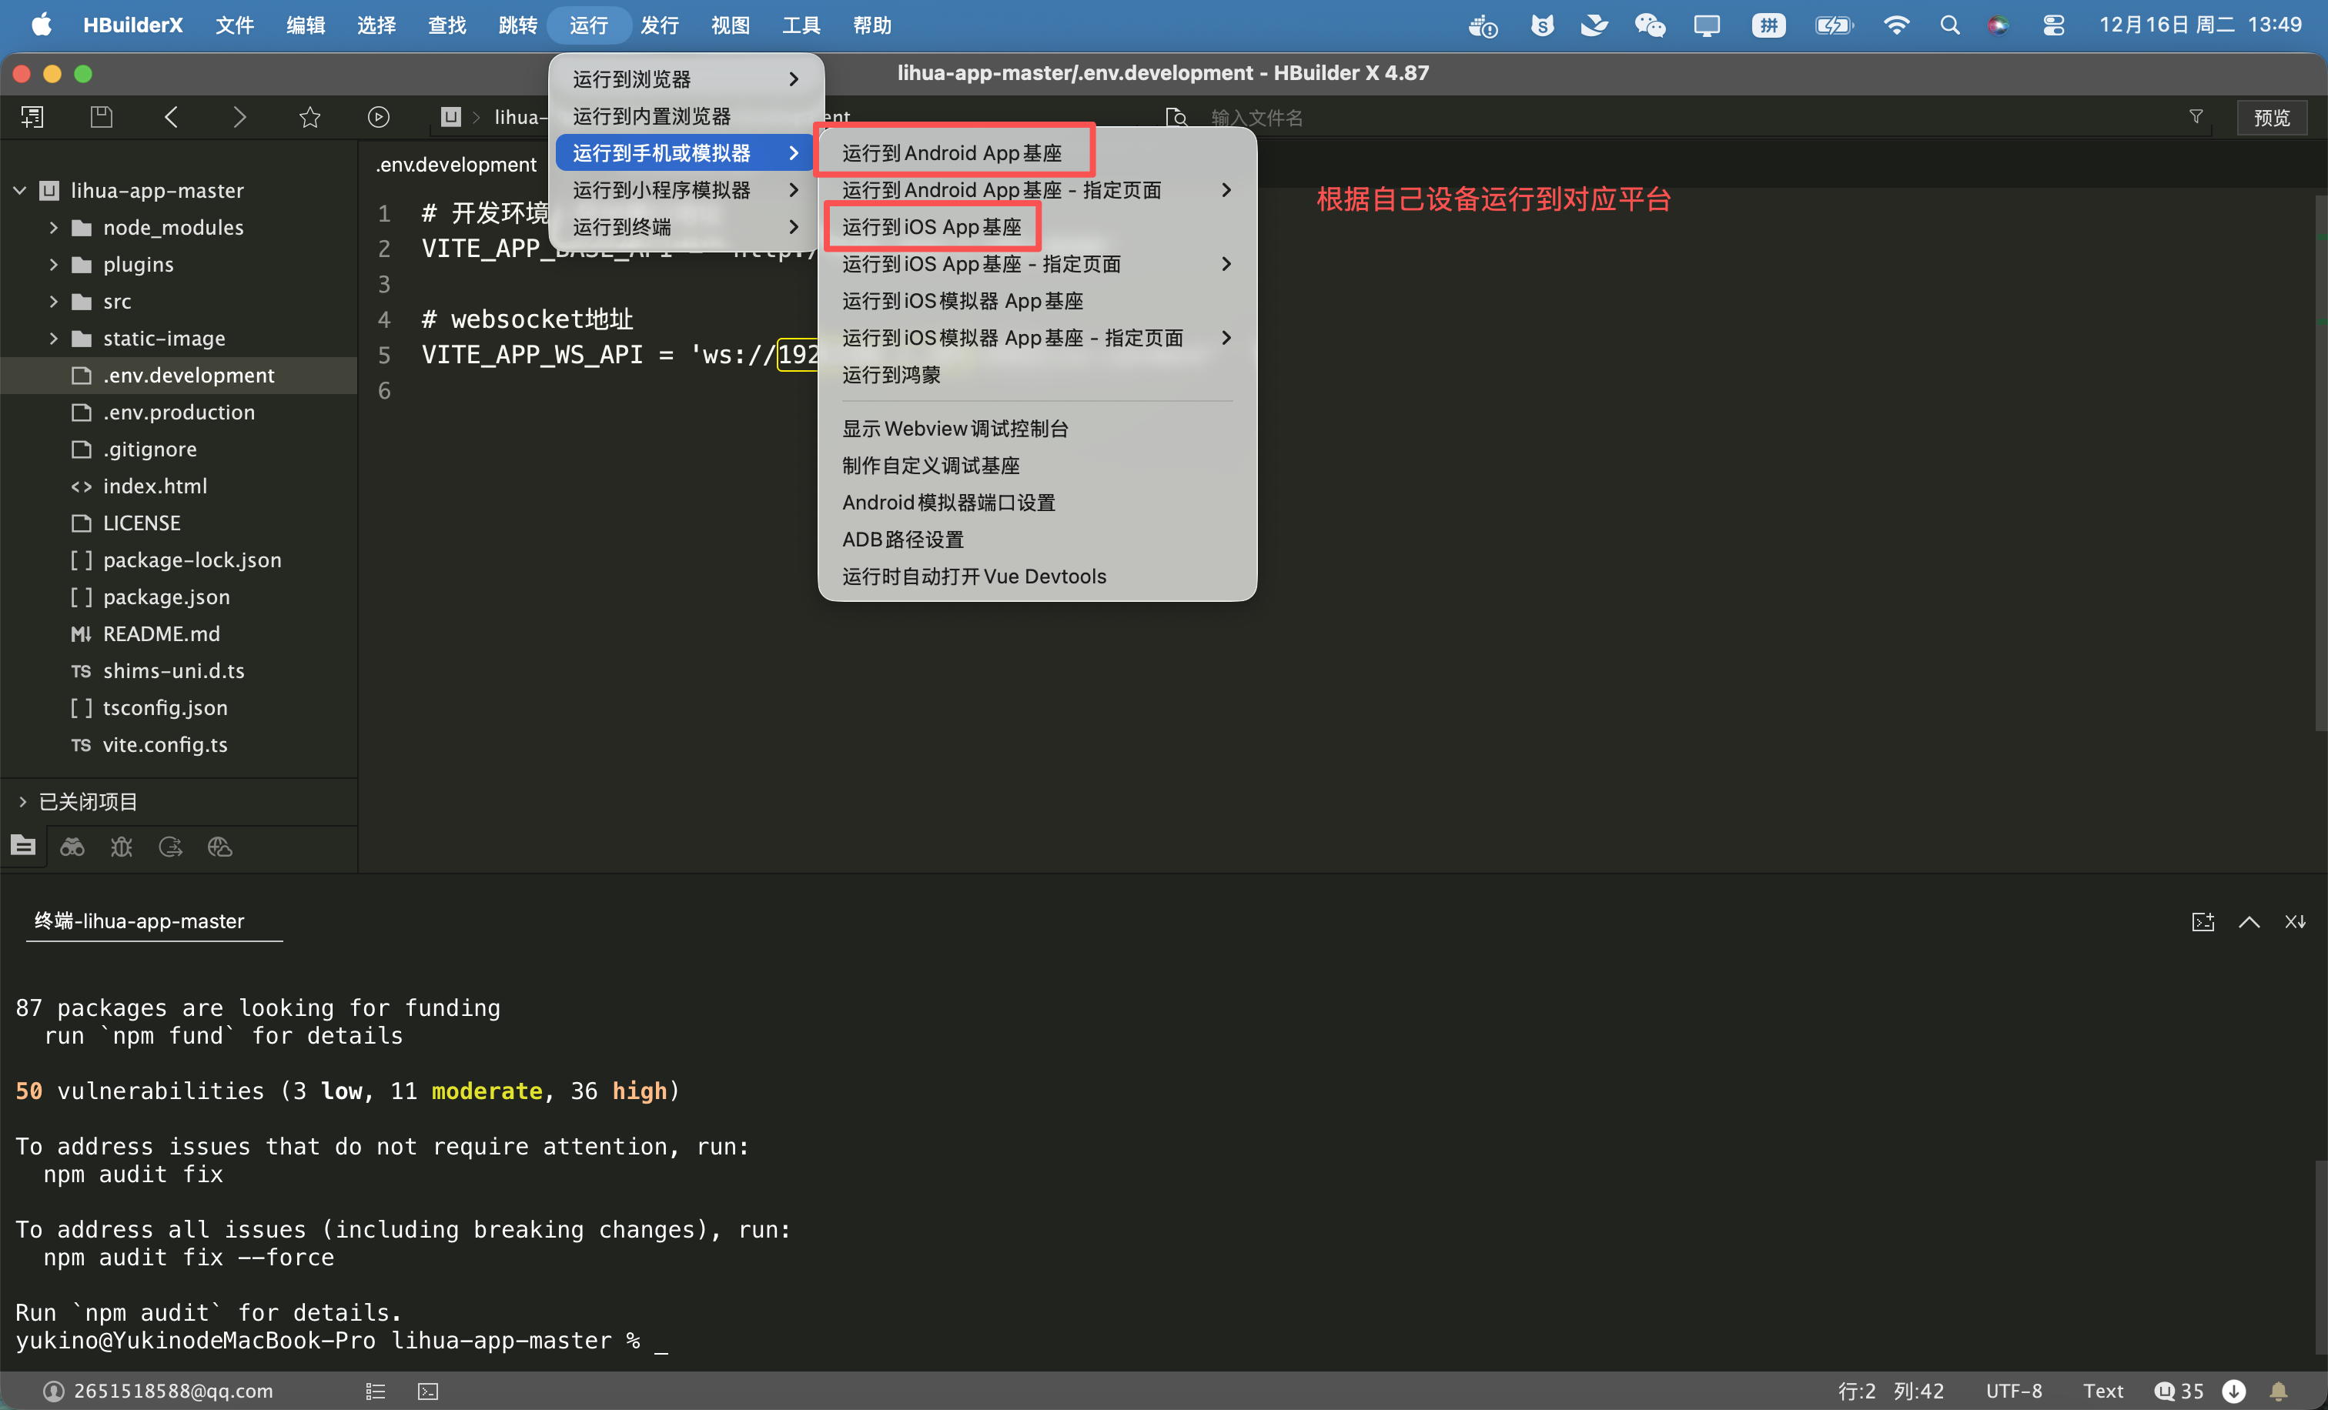Click the save file toolbar icon

coord(101,117)
